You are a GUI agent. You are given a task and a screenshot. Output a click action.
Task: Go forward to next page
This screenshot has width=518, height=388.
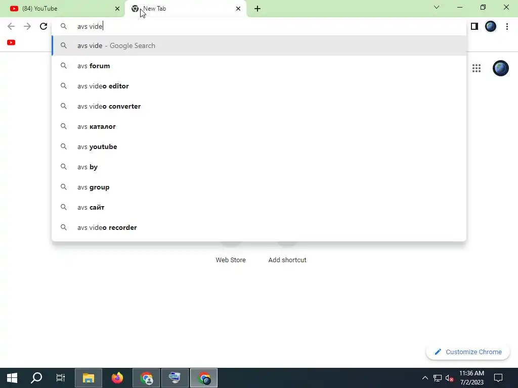(x=27, y=26)
